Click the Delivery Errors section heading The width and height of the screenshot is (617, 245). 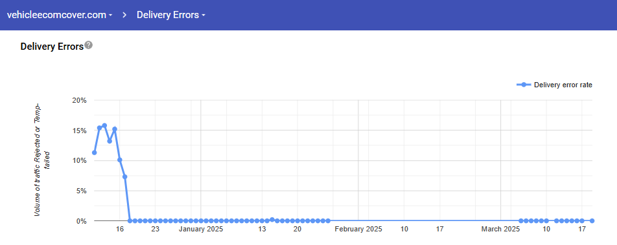coord(52,47)
